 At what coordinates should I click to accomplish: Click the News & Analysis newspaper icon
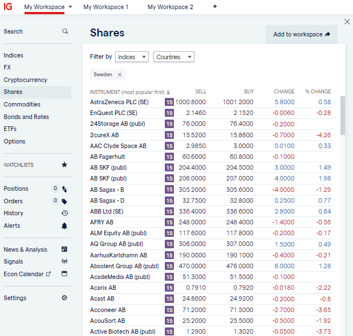(x=64, y=249)
